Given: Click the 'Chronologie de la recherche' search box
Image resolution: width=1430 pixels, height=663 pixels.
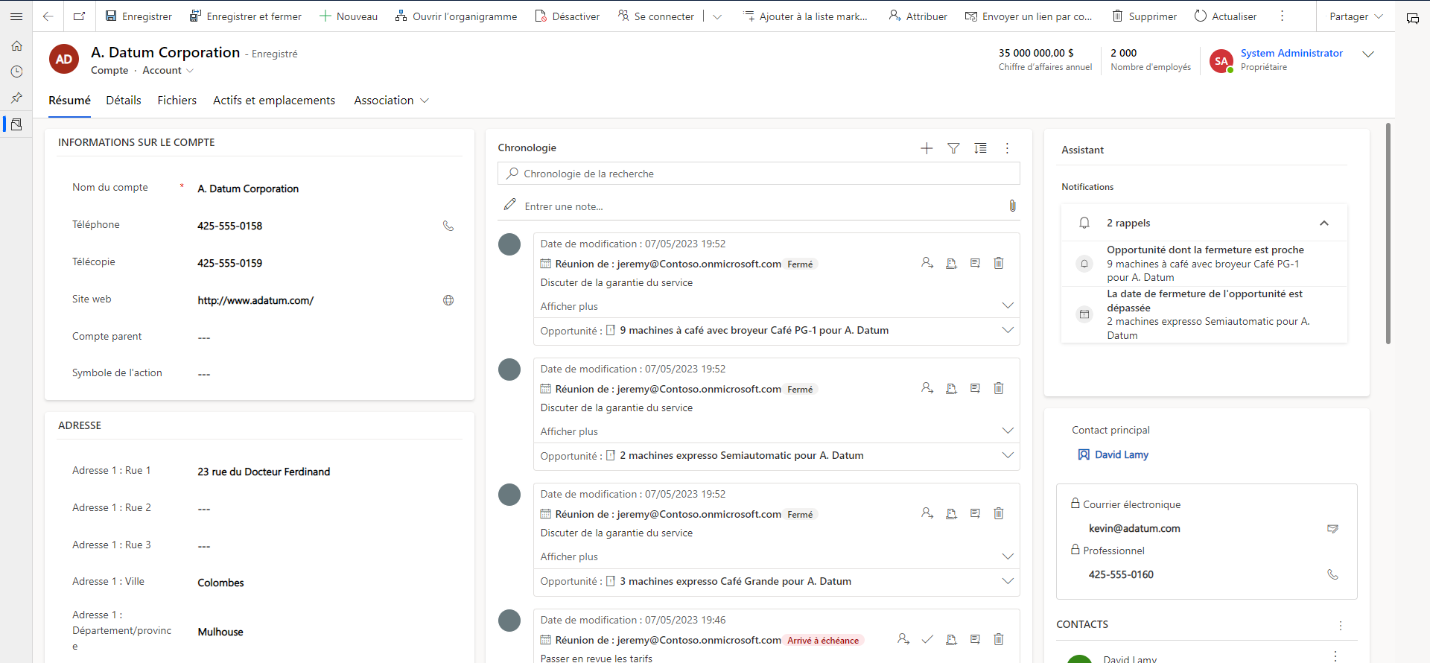Looking at the screenshot, I should point(758,174).
